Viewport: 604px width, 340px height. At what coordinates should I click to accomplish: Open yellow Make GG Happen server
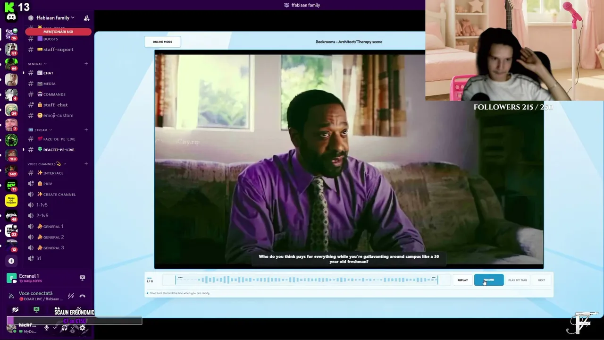[x=11, y=200]
